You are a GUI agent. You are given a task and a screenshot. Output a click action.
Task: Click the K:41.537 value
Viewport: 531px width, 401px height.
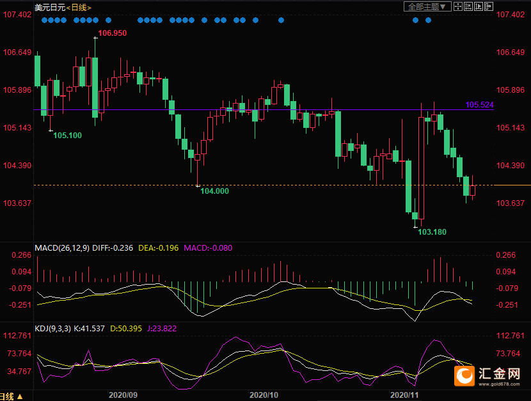(x=90, y=329)
